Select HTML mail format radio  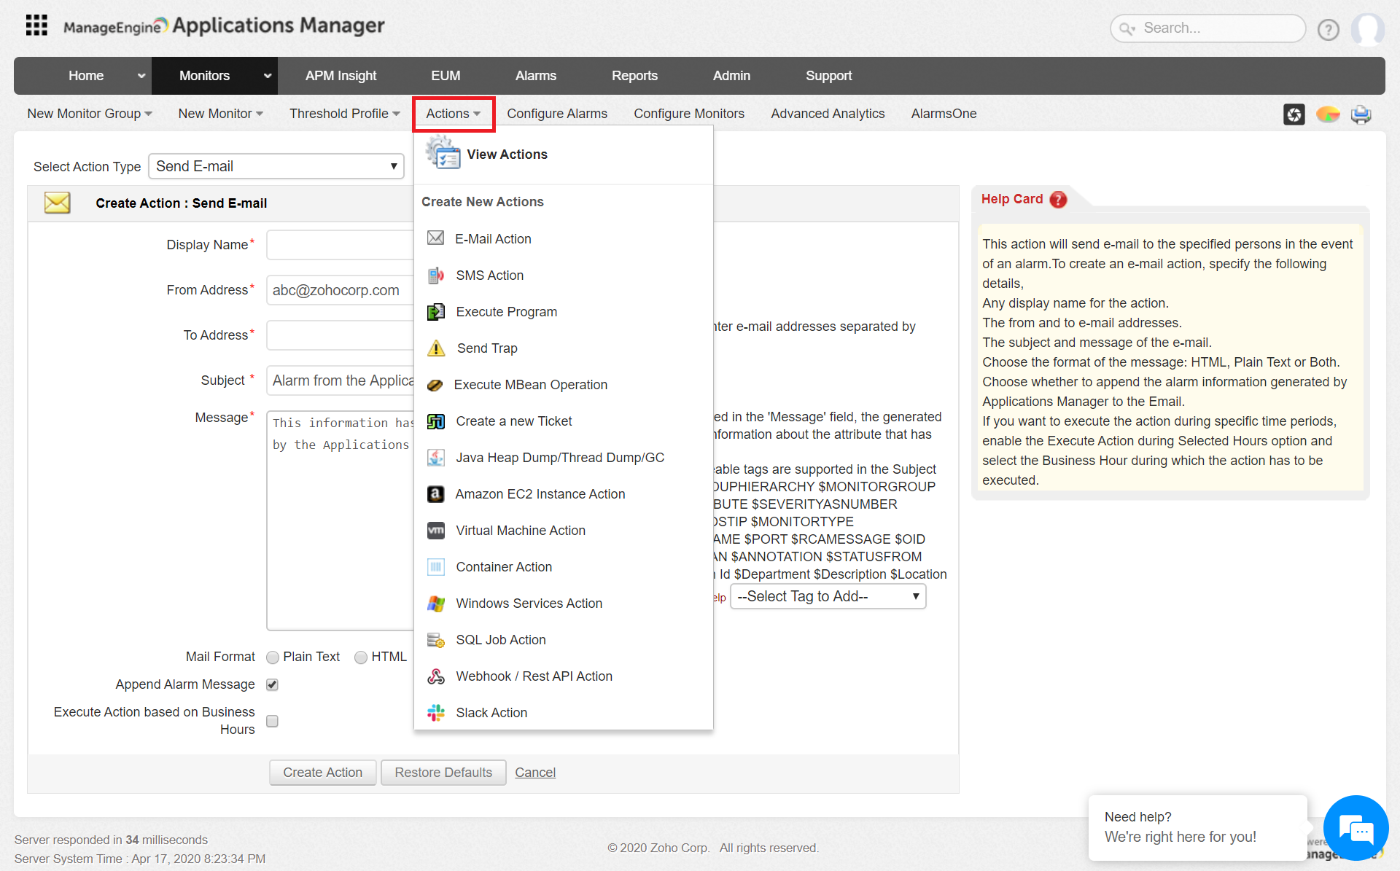point(361,657)
